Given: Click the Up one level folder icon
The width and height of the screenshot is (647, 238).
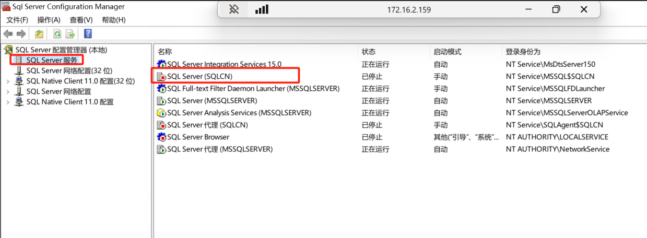Looking at the screenshot, I should [x=39, y=34].
